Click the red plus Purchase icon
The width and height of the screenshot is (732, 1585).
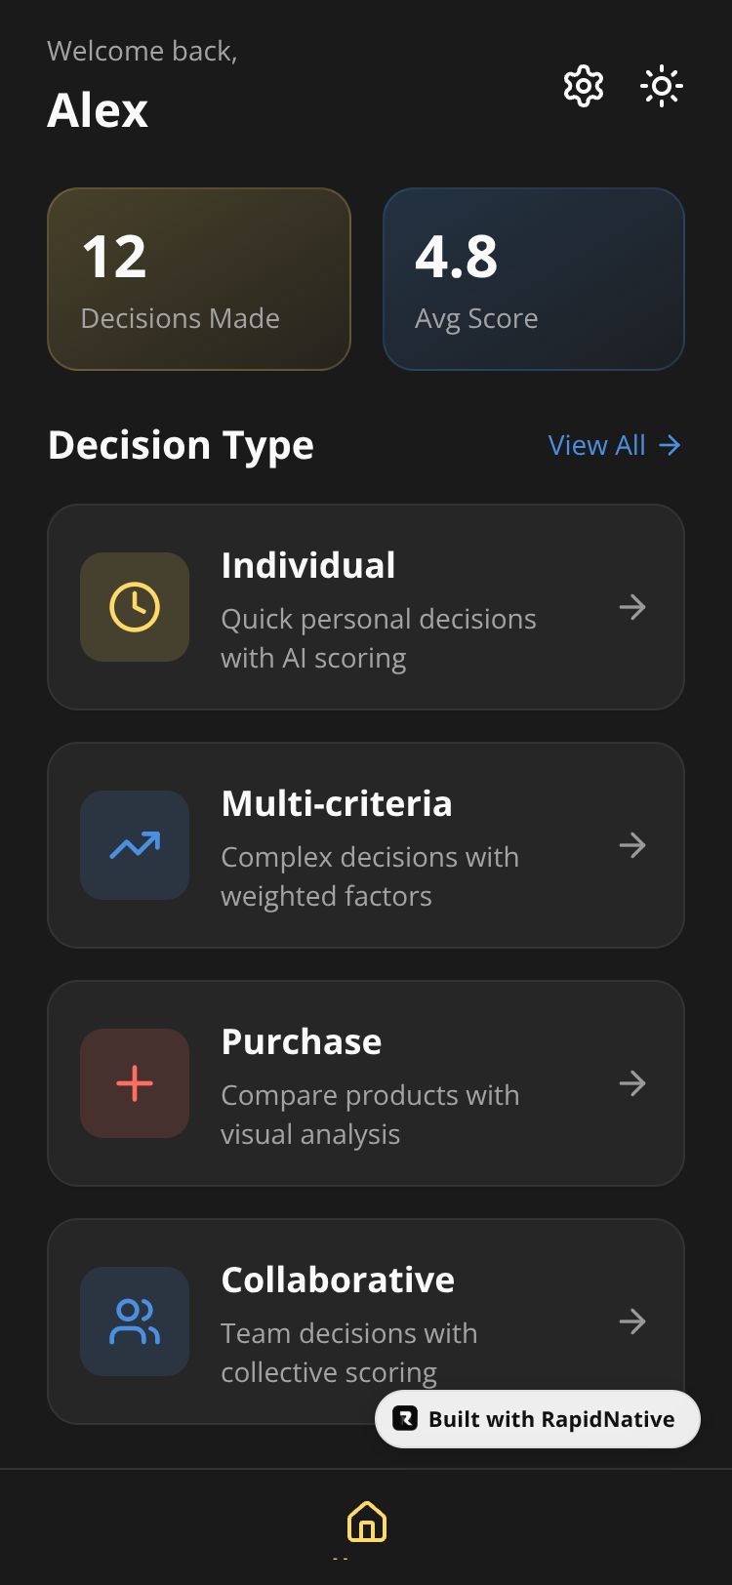click(x=135, y=1083)
